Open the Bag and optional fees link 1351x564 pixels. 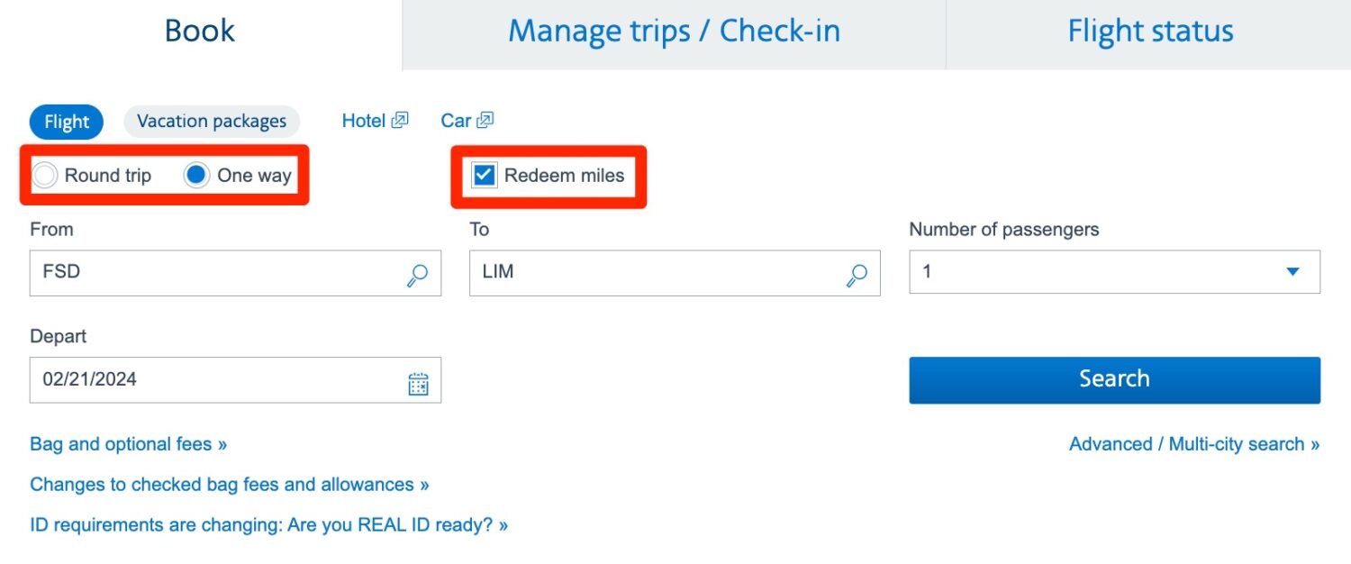coord(128,443)
